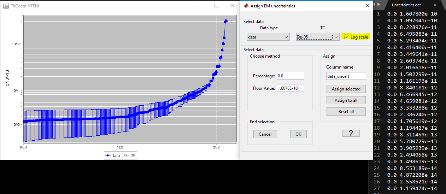Screen dimensions: 446x194
Task: Open the Data type dropdown
Action: click(x=268, y=37)
